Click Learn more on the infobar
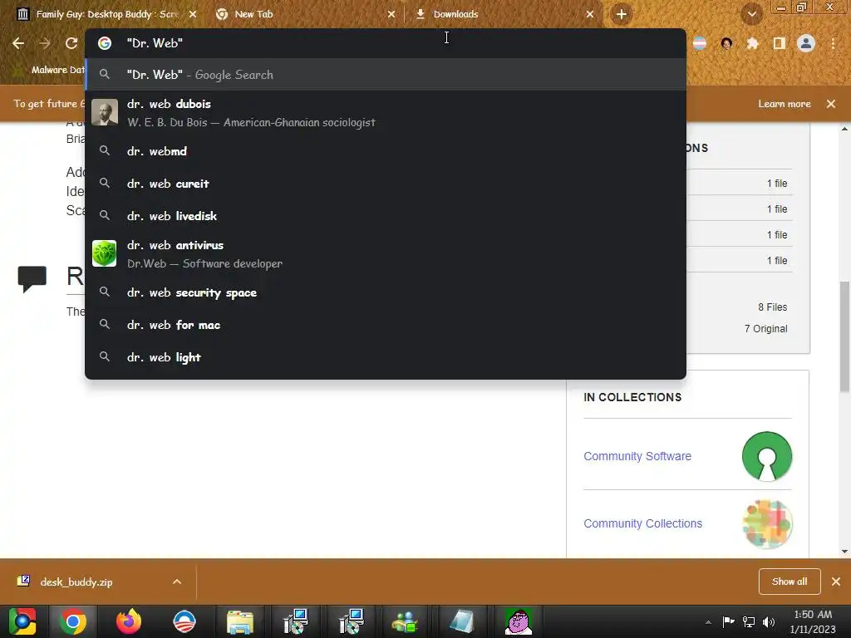The height and width of the screenshot is (638, 851). [785, 104]
